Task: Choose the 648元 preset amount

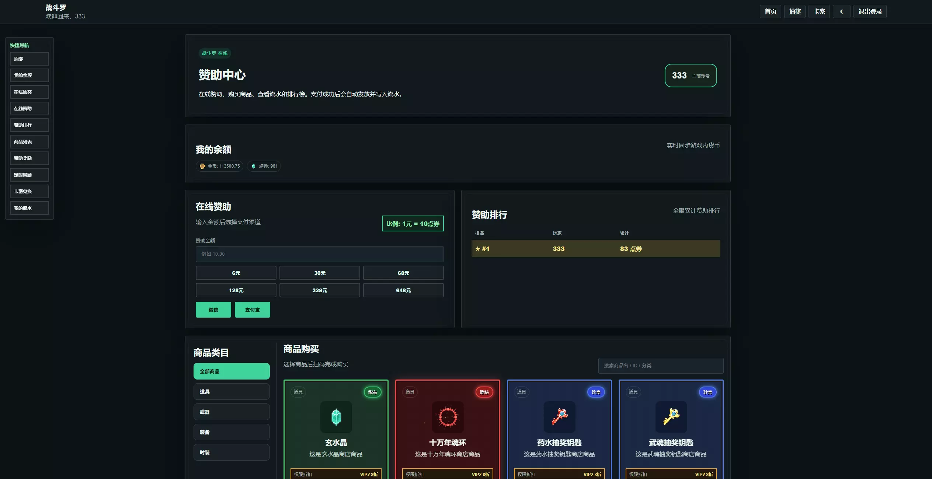Action: click(403, 290)
